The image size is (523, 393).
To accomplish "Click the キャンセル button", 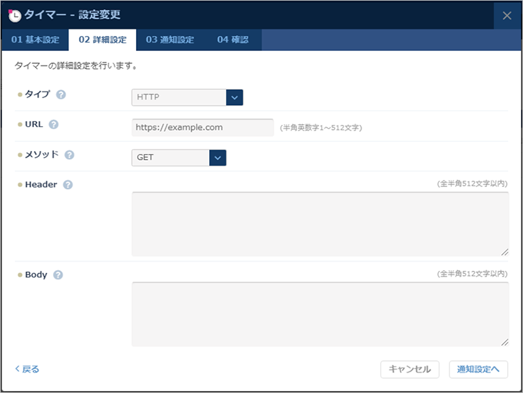I will click(409, 369).
